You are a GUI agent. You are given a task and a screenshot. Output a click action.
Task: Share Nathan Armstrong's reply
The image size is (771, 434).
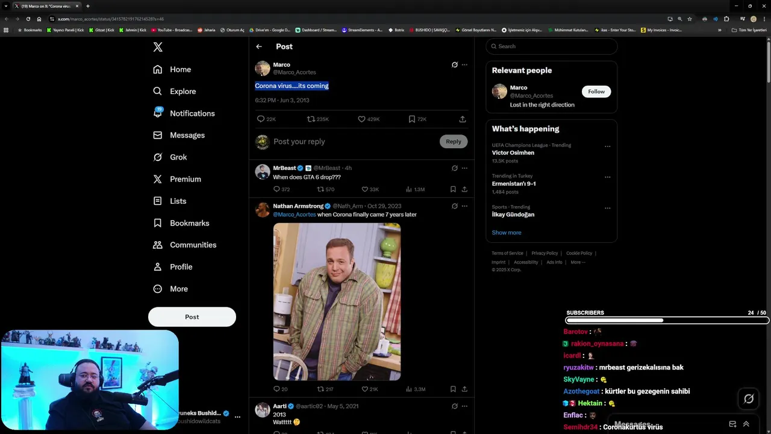[x=464, y=389]
